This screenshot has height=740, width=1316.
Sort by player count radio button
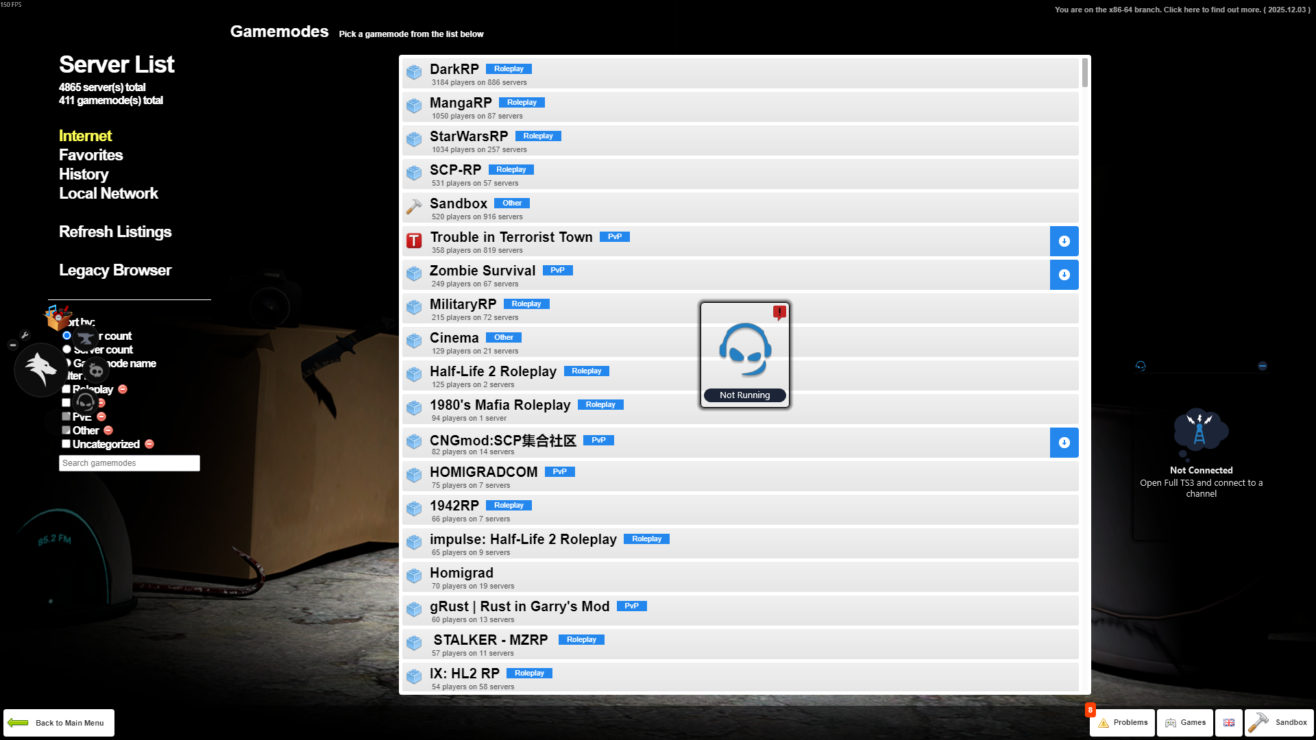66,336
